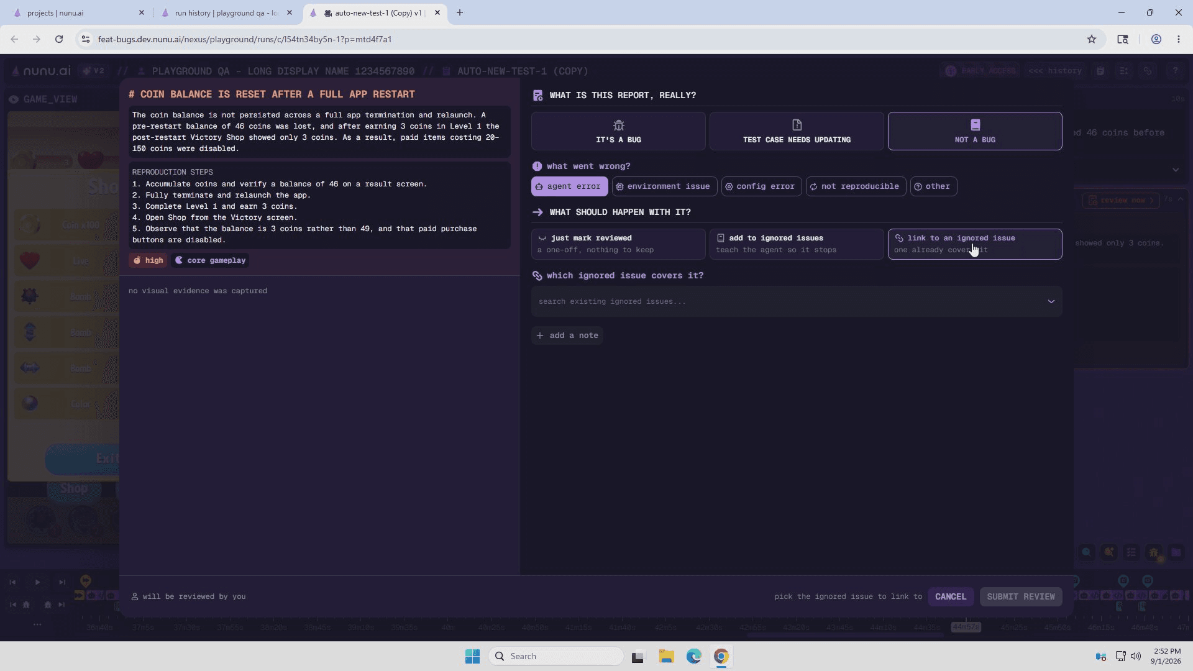Select the not reproducible chip

856,186
